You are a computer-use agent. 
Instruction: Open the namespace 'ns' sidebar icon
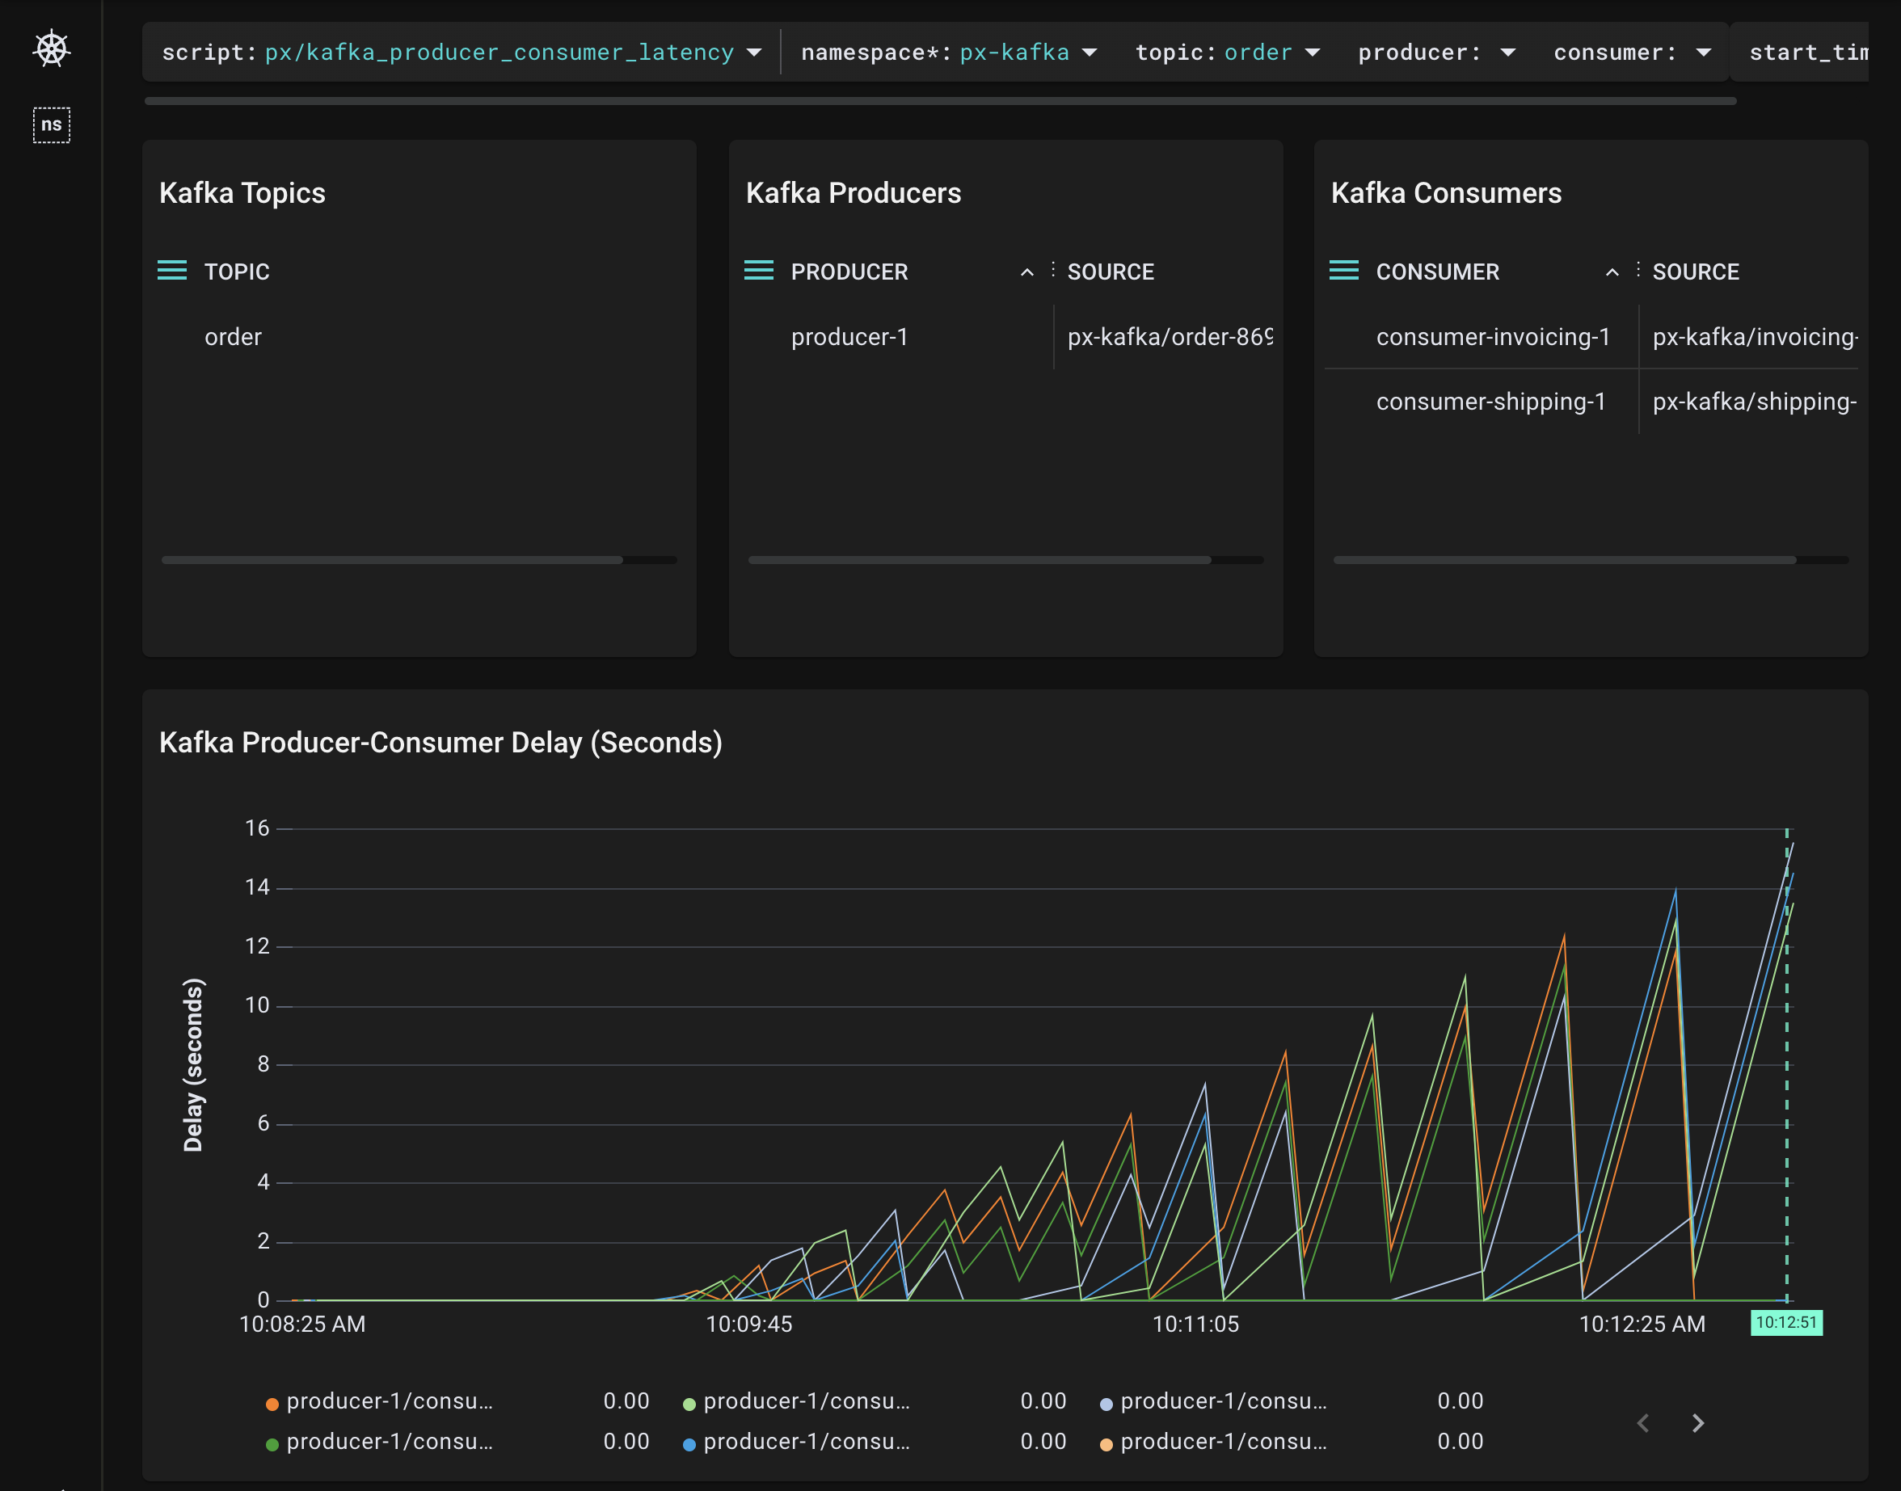[x=52, y=124]
